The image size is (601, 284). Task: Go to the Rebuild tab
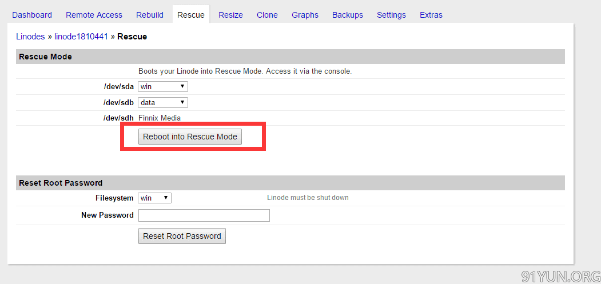click(150, 15)
